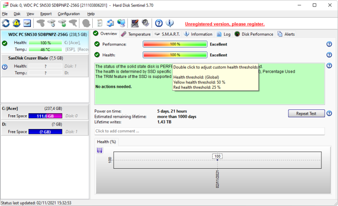
Task: Save the health graph with floppy icon
Action: pos(100,150)
